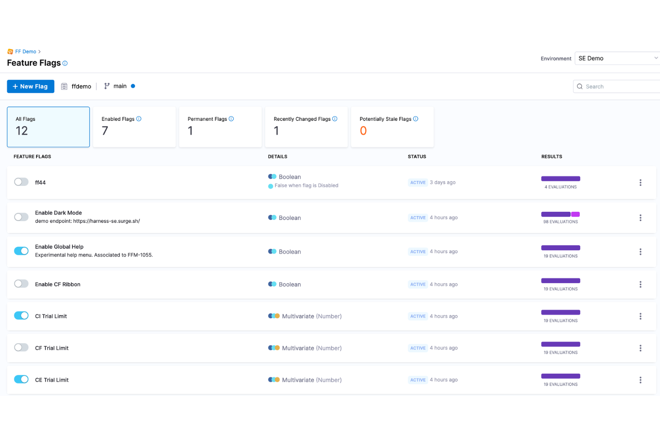Click the New Flag button
The image size is (660, 440).
31,86
